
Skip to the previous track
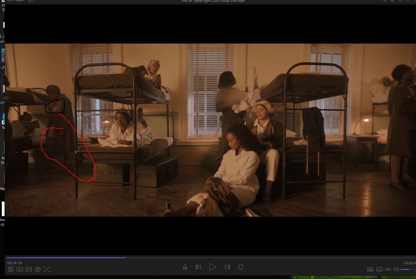[x=198, y=267]
